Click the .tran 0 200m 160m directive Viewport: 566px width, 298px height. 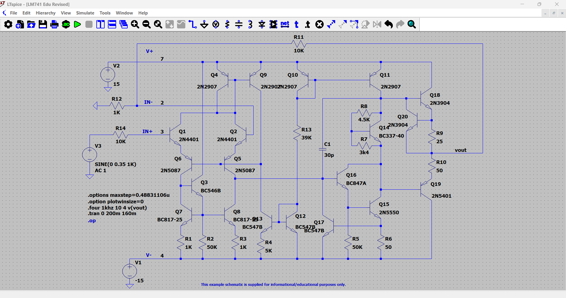pyautogui.click(x=112, y=213)
